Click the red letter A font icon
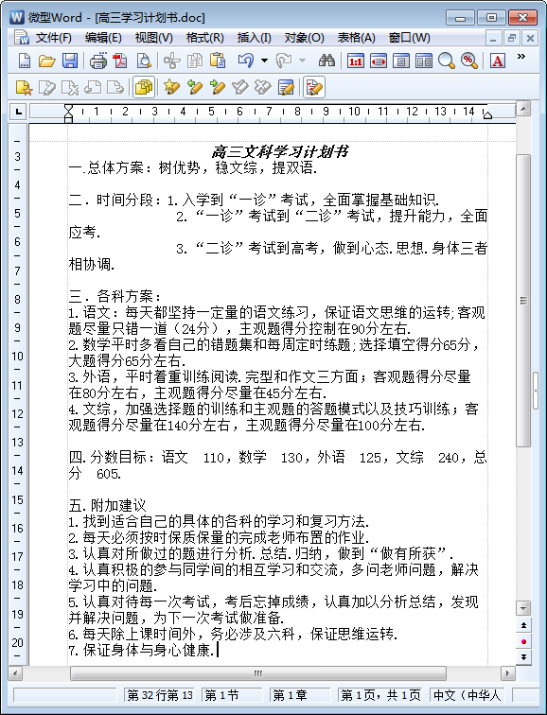This screenshot has height=715, width=547. [x=498, y=61]
